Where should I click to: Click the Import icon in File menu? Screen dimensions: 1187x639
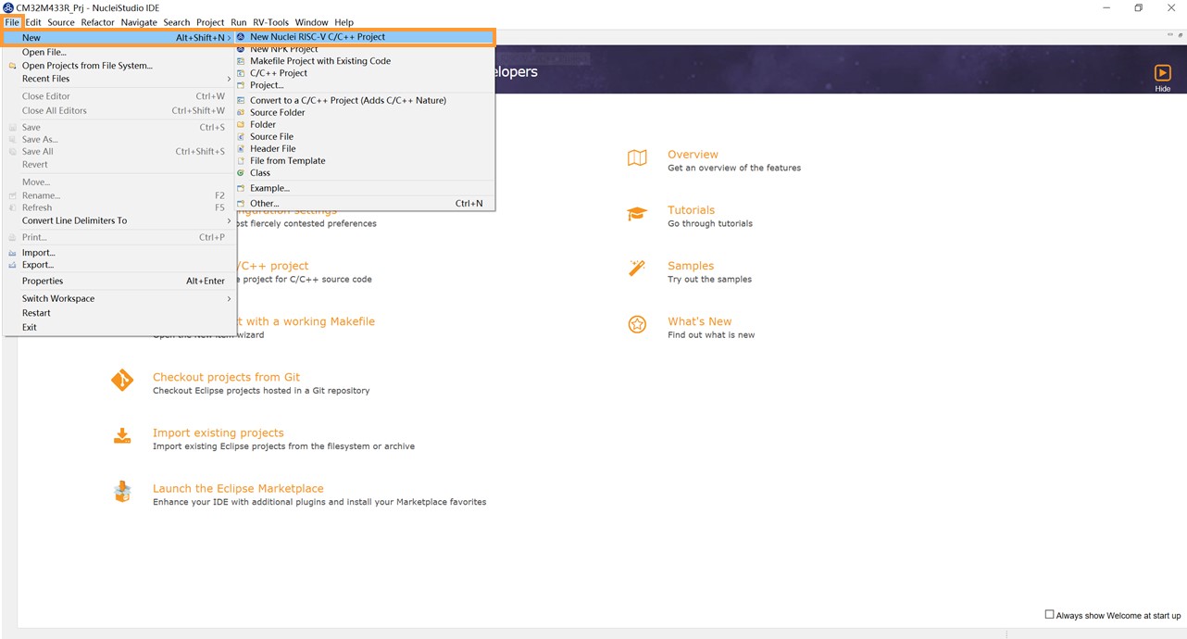pyautogui.click(x=12, y=253)
